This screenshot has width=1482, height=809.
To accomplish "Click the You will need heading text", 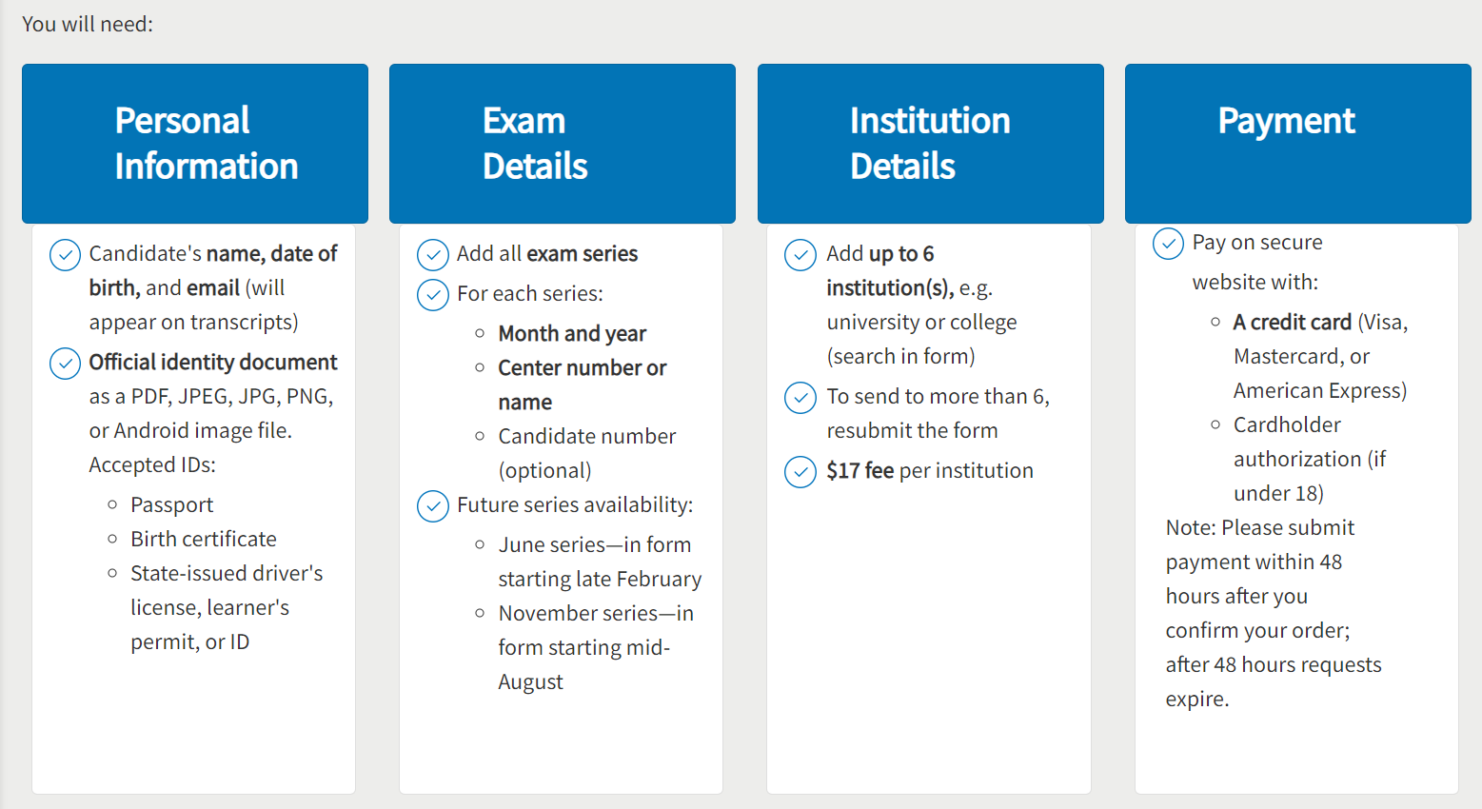I will (x=88, y=24).
